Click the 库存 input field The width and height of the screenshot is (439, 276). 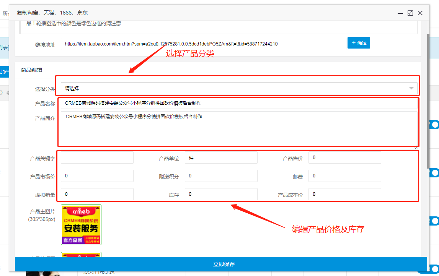pos(221,194)
